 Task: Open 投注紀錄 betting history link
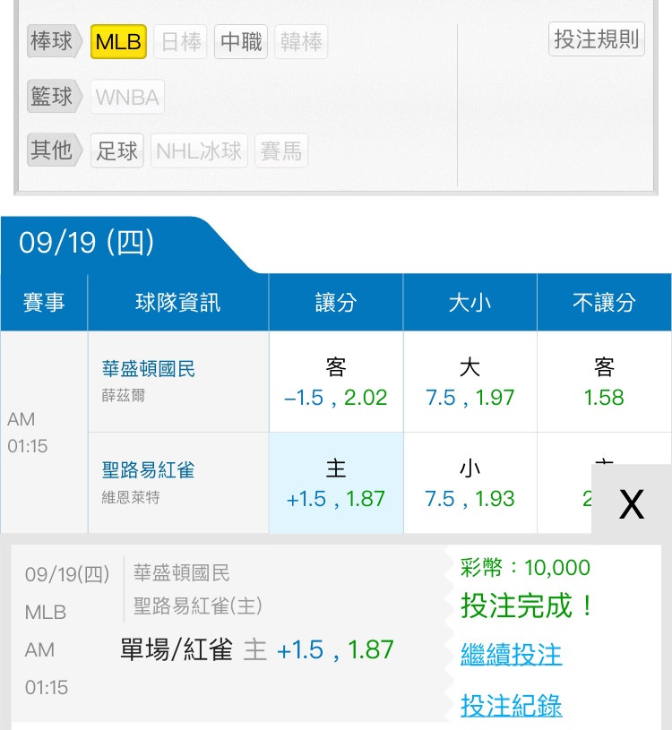[512, 705]
